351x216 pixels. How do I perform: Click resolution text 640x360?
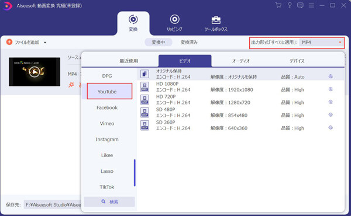click(238, 128)
